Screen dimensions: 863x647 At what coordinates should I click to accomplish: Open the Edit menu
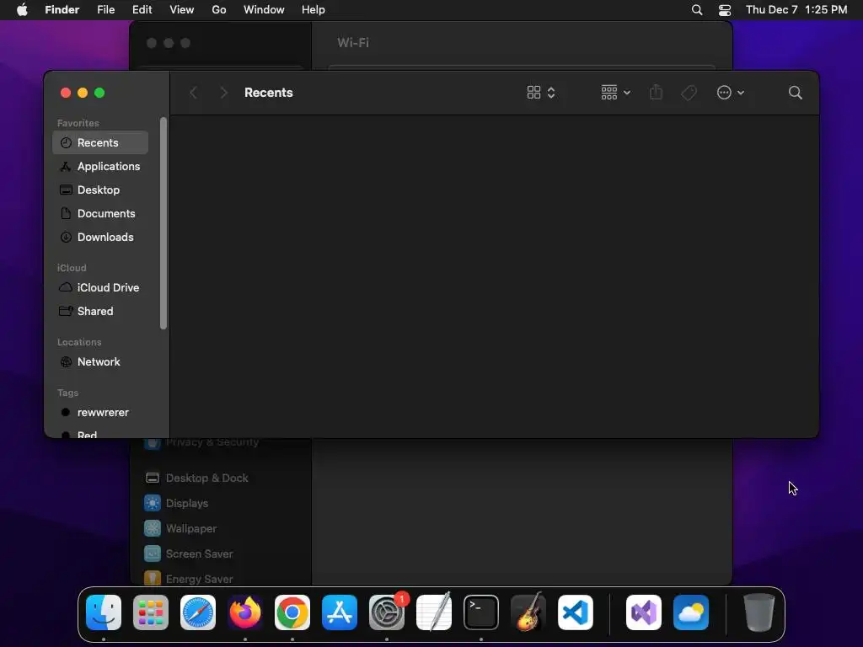point(142,10)
